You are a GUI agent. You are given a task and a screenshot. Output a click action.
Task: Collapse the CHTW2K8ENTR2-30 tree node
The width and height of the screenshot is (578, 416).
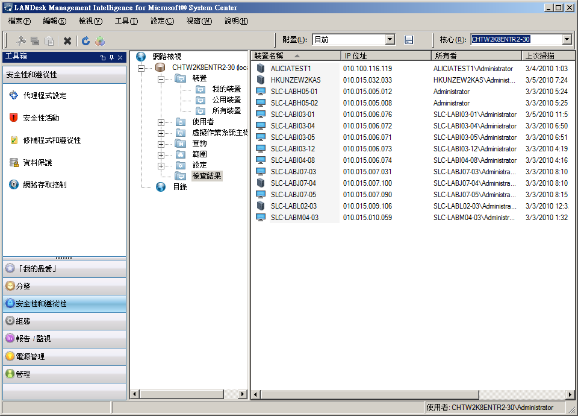pyautogui.click(x=141, y=68)
